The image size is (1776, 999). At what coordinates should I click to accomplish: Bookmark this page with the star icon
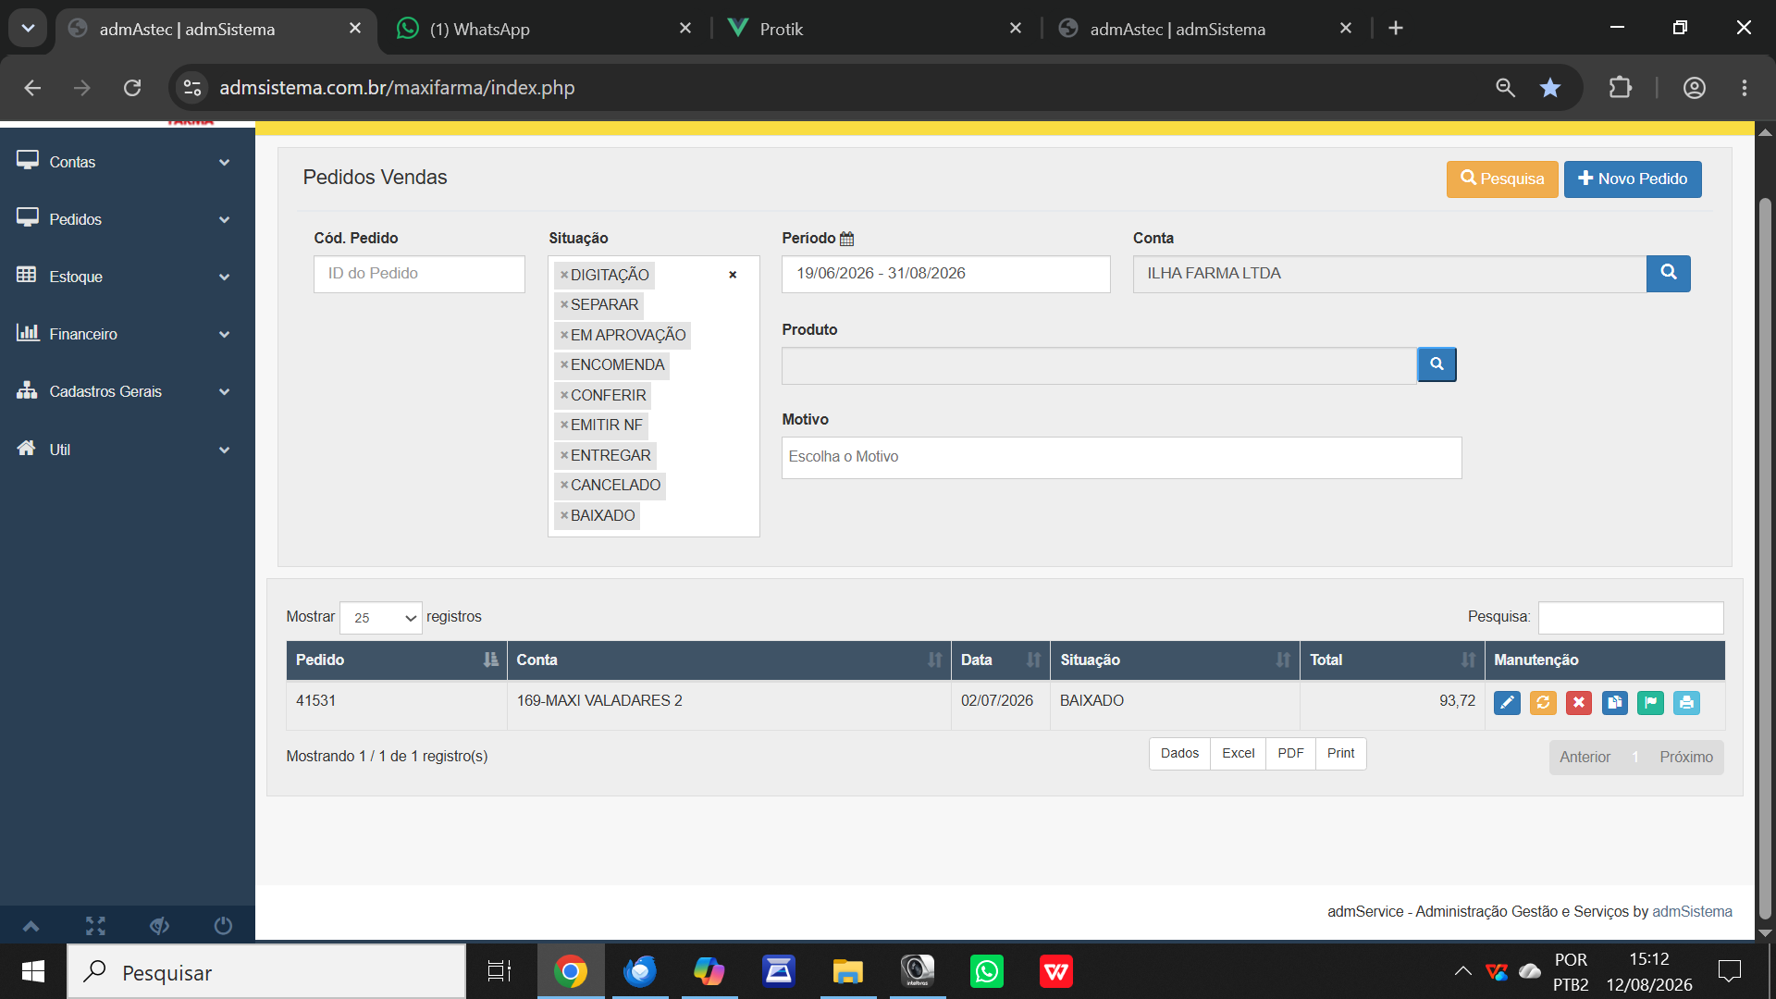tap(1550, 88)
